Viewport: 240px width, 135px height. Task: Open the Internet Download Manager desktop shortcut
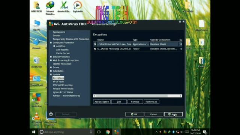[50, 7]
